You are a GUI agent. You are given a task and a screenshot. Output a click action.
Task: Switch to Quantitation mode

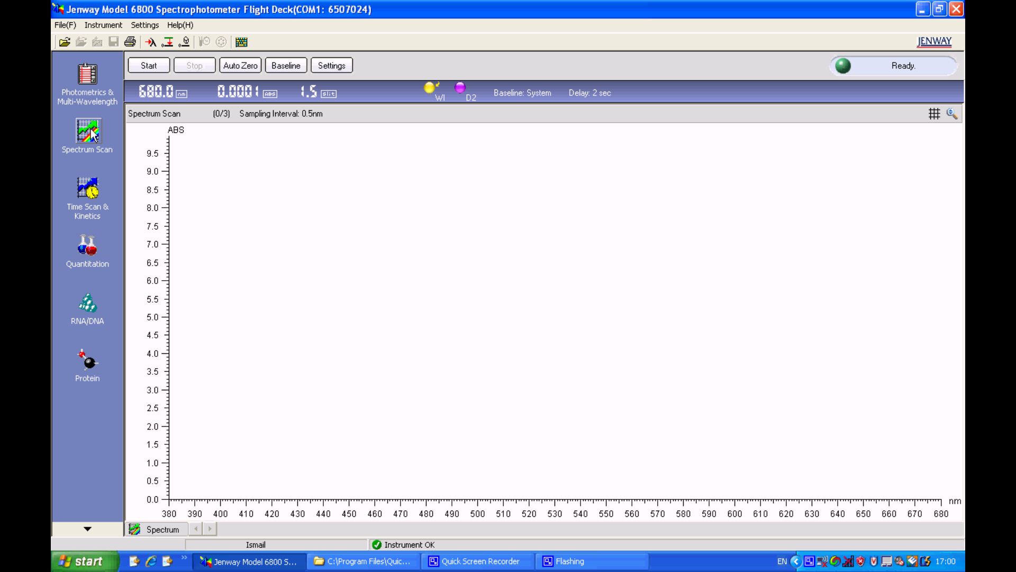87,252
